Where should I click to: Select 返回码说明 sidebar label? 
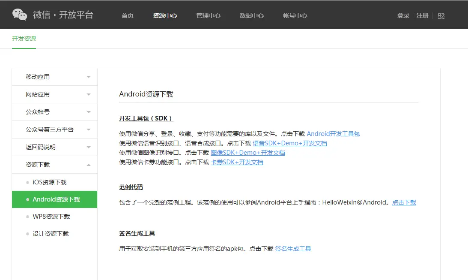pyautogui.click(x=41, y=147)
